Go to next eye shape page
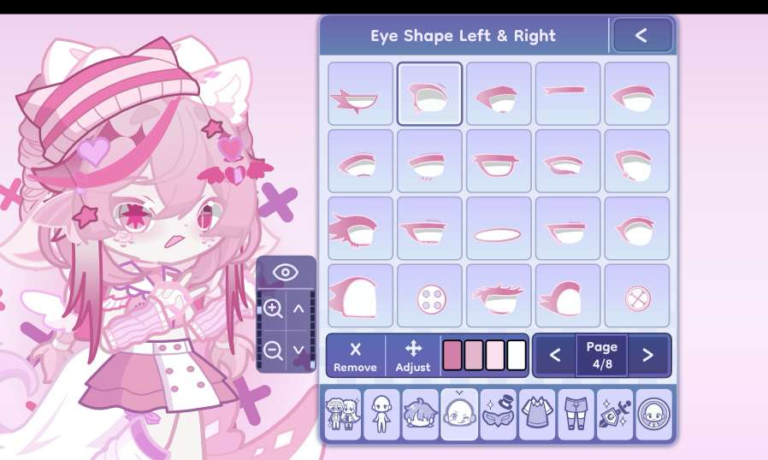The width and height of the screenshot is (768, 460). 648,355
